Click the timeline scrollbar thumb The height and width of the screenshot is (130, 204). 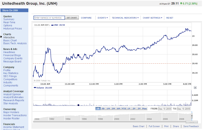[x=192, y=122]
